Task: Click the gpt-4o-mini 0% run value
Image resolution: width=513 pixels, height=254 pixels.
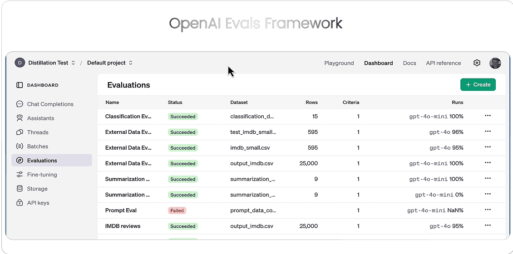Action: tap(439, 195)
